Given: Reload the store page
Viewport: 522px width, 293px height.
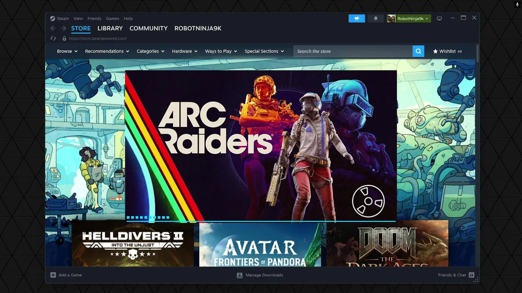Looking at the screenshot, I should [53, 38].
